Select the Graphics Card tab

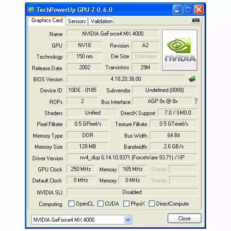pos(47,20)
